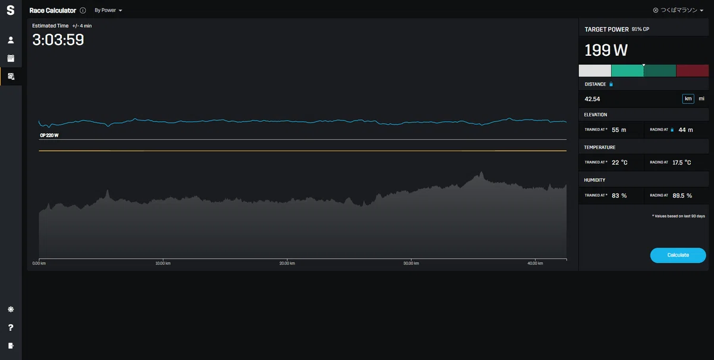Click the Stryd S logo

coord(11,11)
